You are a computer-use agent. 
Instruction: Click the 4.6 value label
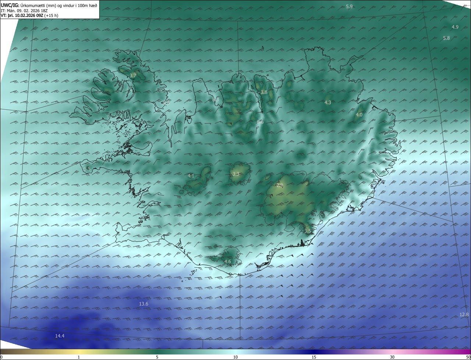tap(227, 262)
